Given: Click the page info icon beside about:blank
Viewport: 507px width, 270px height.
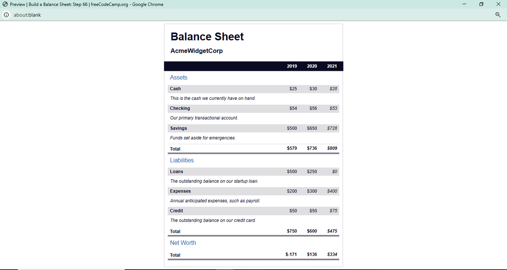Looking at the screenshot, I should [x=6, y=15].
